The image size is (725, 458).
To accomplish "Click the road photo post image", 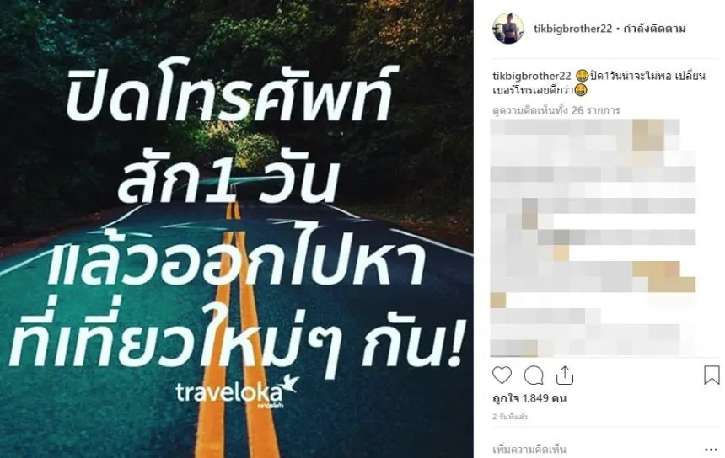I will pyautogui.click(x=237, y=229).
